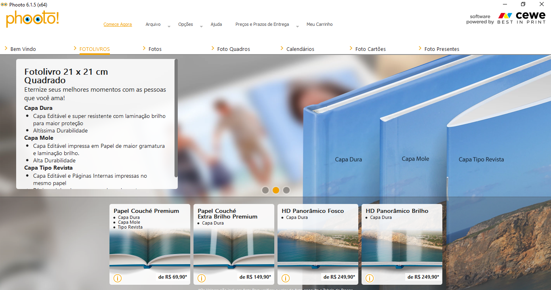
Task: Open info icon for HD Panorâmico Brilho
Action: [x=370, y=278]
